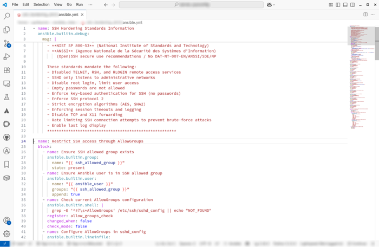This screenshot has height=247, width=379.
Task: Open the Remote Explorer view
Action: click(6, 84)
